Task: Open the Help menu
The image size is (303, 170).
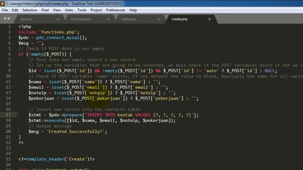Action: [x=133, y=10]
